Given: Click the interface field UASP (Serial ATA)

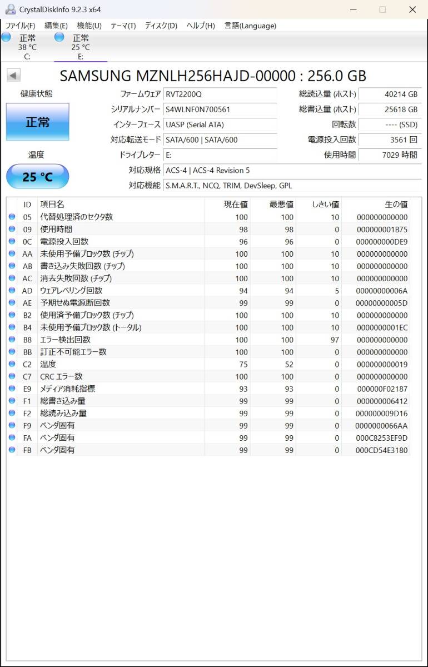Looking at the screenshot, I should [x=220, y=125].
